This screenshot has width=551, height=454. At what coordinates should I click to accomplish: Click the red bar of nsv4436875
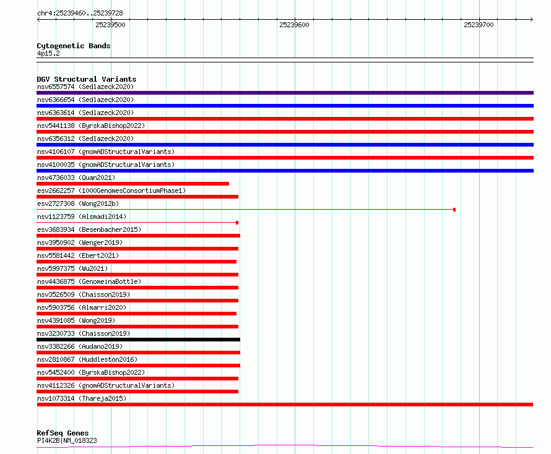137,288
